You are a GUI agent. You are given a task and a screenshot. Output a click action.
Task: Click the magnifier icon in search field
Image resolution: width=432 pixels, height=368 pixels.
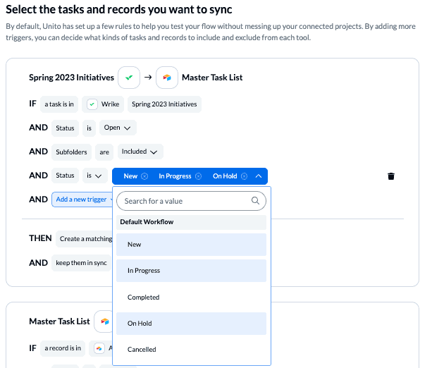pos(255,201)
